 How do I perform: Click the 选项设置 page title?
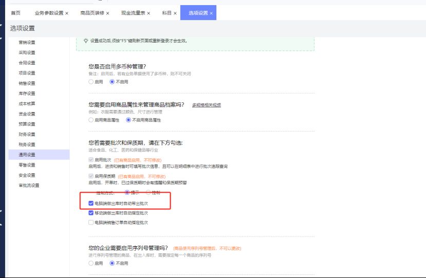pos(22,28)
